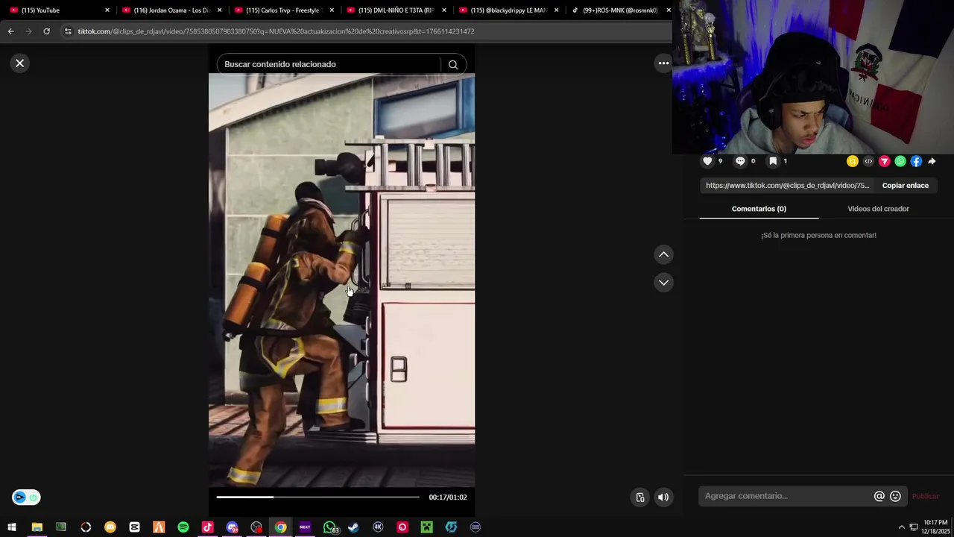This screenshot has width=954, height=537.
Task: View site information icon in address bar
Action: [x=68, y=31]
